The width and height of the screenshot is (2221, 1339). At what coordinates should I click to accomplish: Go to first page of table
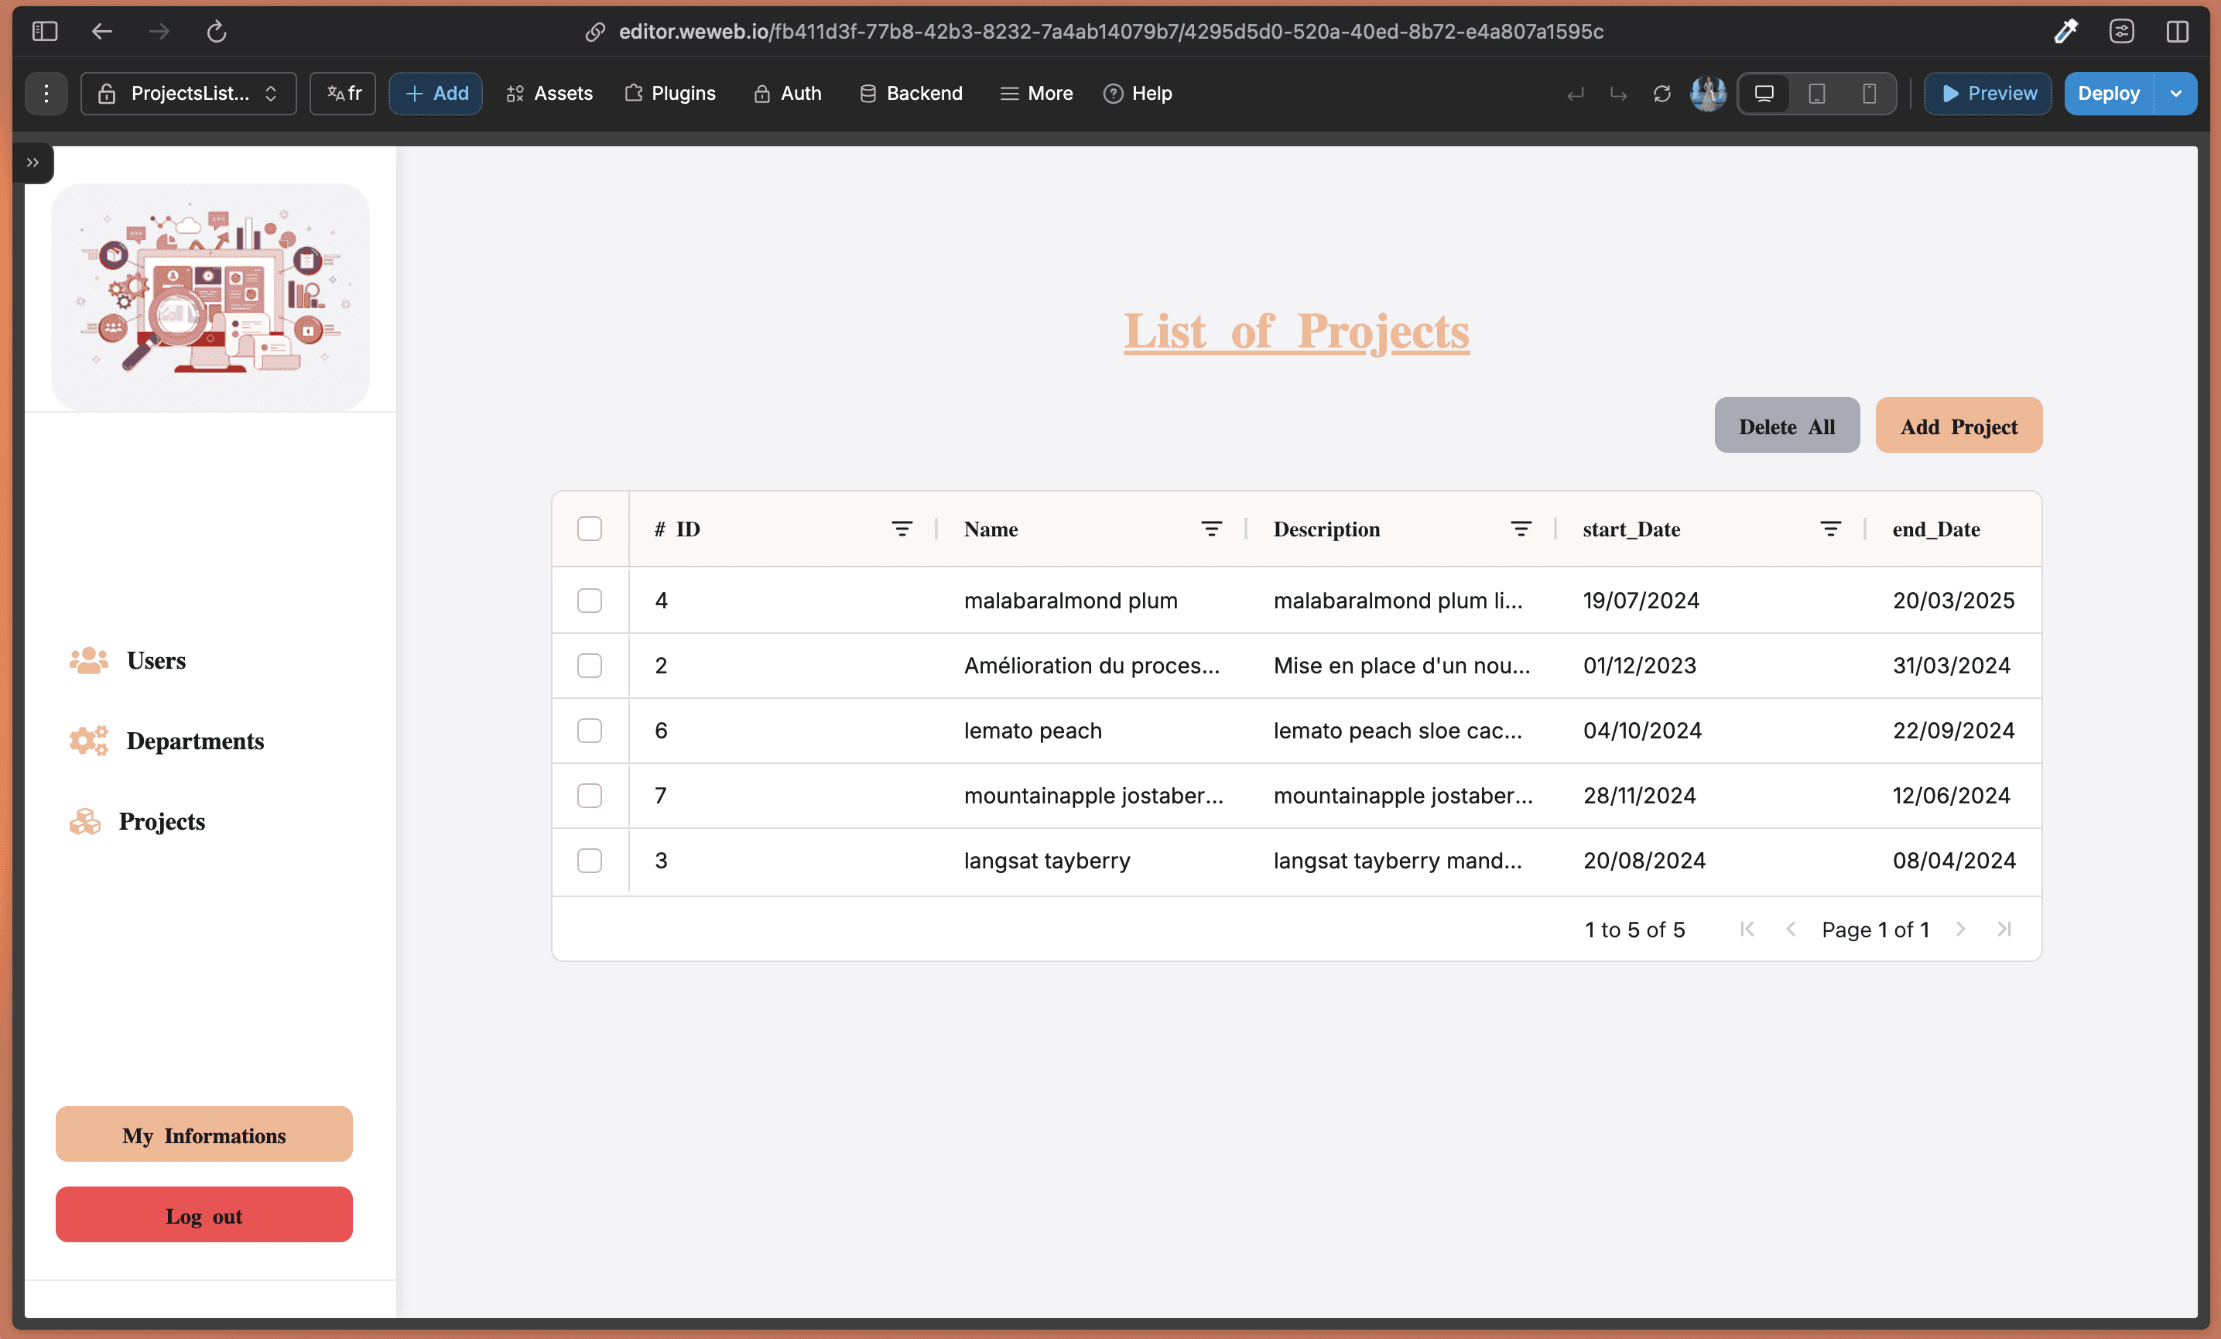pos(1747,929)
